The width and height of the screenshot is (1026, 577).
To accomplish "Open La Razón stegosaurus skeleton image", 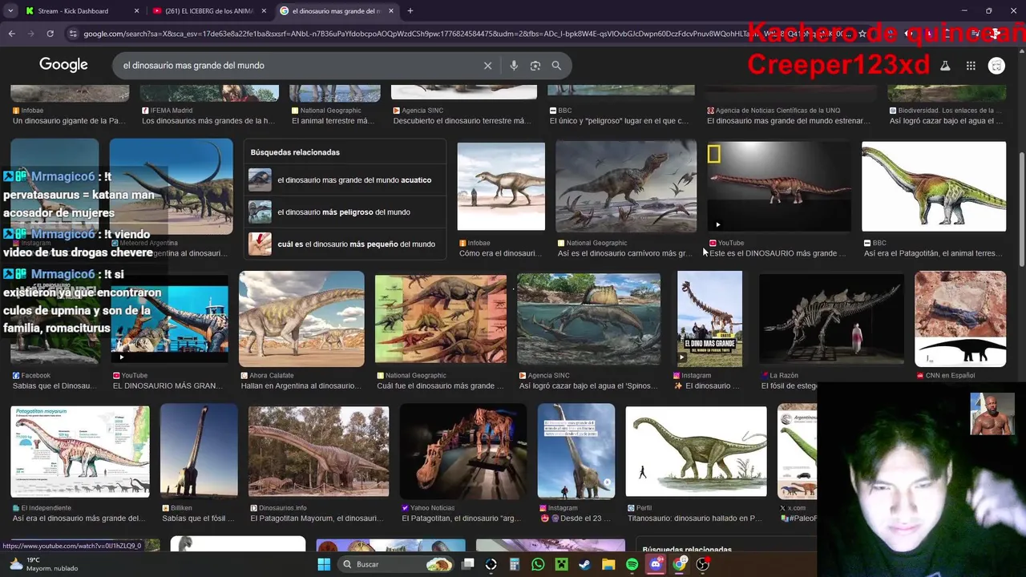I will pyautogui.click(x=831, y=318).
